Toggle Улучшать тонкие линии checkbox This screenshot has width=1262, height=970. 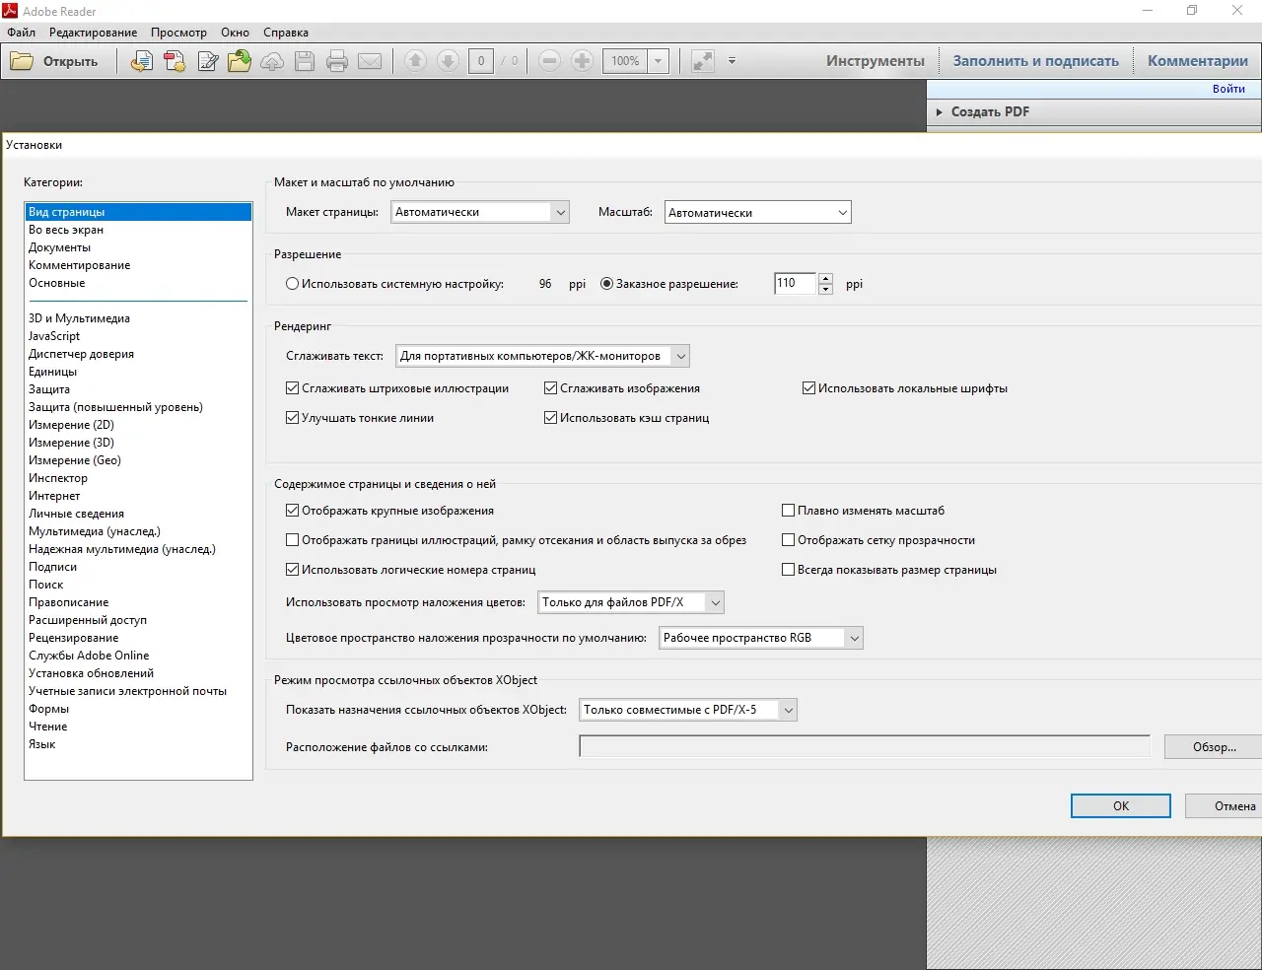(293, 418)
